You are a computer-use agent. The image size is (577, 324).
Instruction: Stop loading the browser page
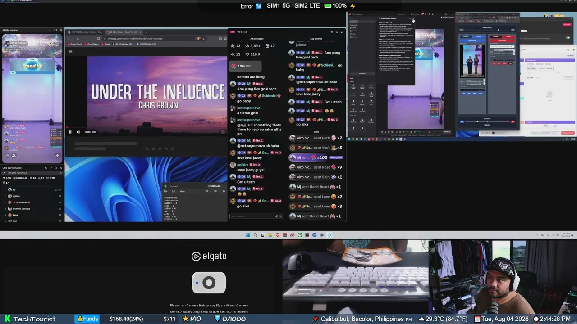pos(78,39)
